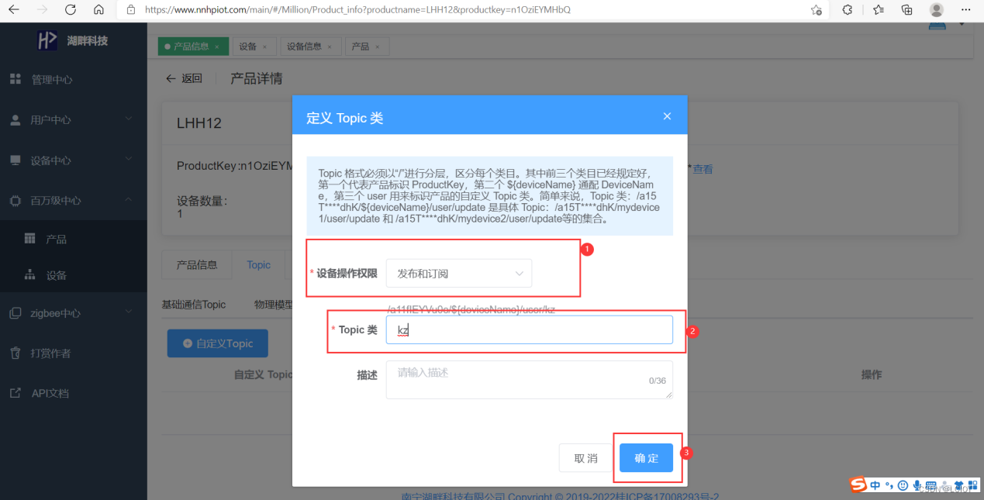Collapse the 百万级中心 section
The width and height of the screenshot is (984, 500).
tap(129, 201)
